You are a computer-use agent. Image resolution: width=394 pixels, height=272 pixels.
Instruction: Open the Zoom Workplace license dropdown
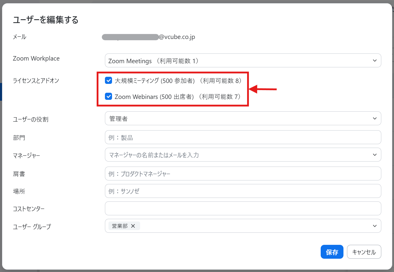pos(243,61)
